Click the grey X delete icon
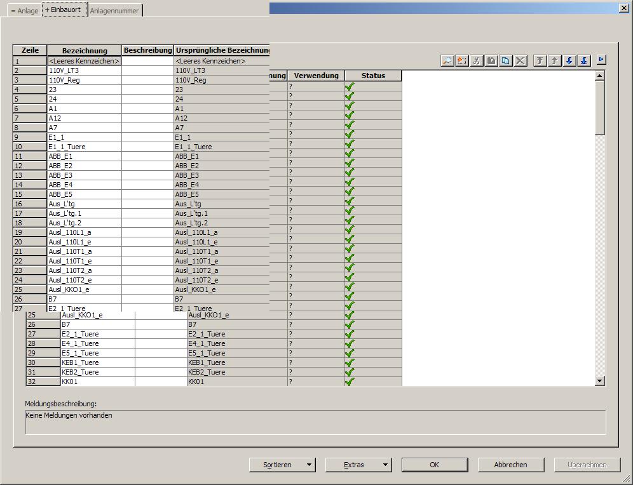Image resolution: width=633 pixels, height=485 pixels. click(x=521, y=60)
